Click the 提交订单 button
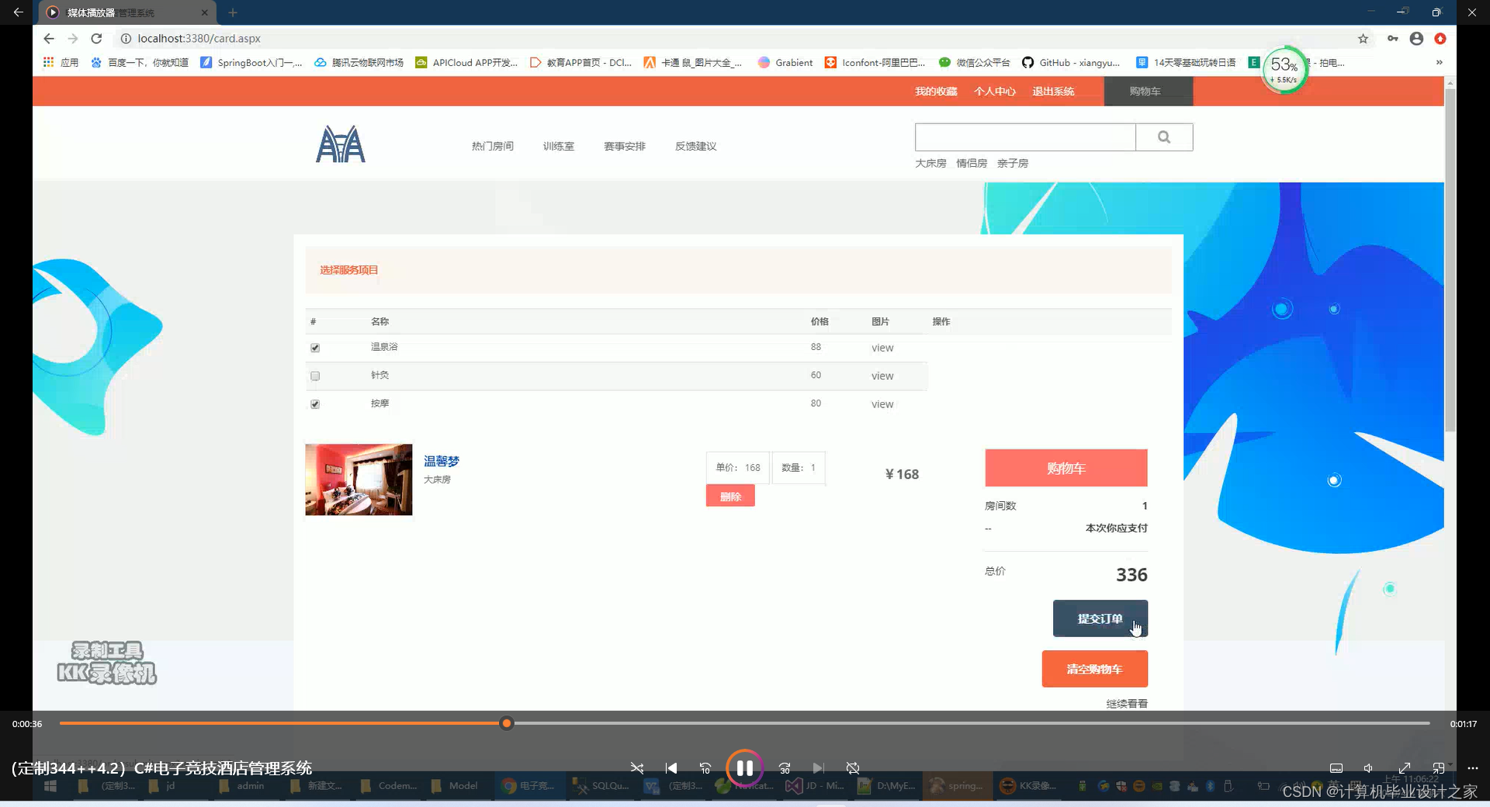 (1100, 618)
